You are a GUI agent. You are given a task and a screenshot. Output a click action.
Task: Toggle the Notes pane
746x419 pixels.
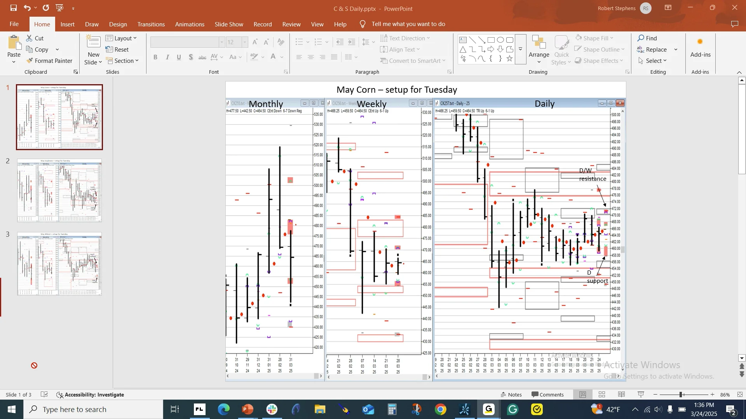coord(511,395)
